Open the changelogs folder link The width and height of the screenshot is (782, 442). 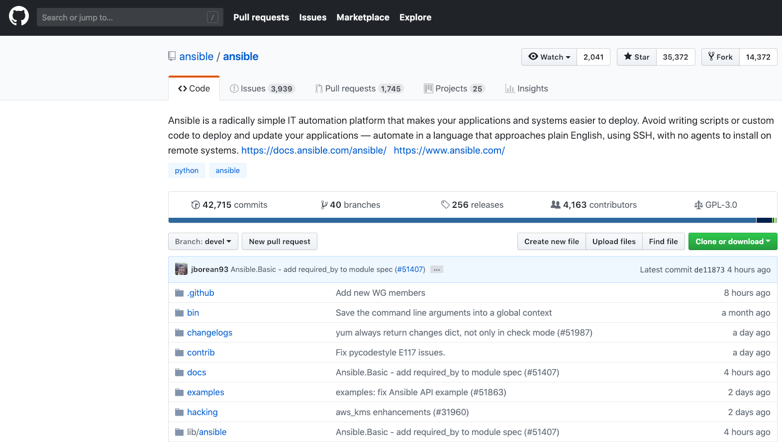coord(209,333)
